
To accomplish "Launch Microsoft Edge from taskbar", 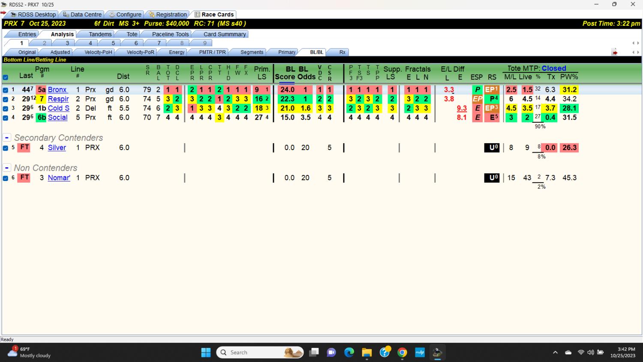I will coord(349,353).
